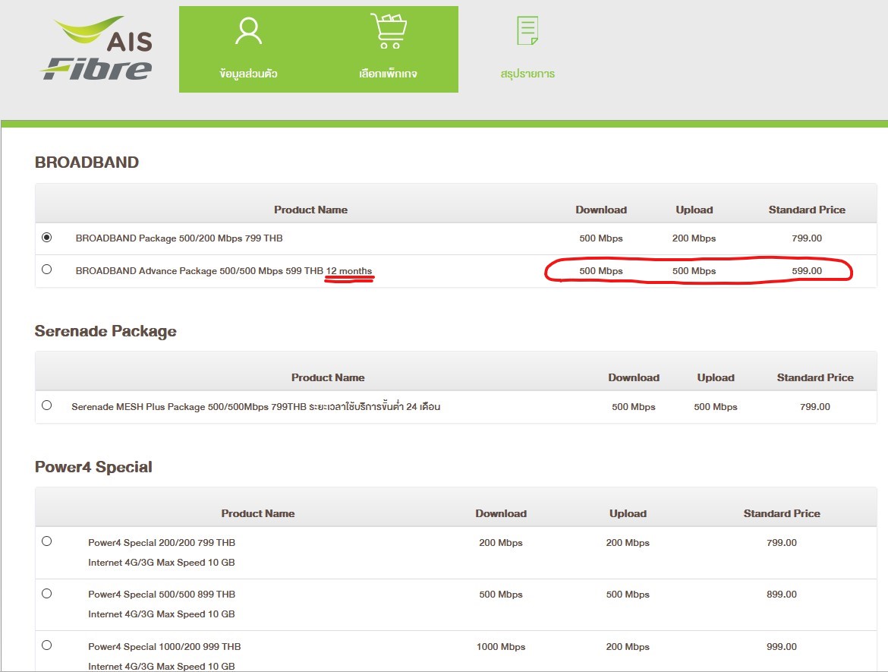Click the 799.00 price of Serenade MESH Plus
This screenshot has width=888, height=672.
[815, 406]
